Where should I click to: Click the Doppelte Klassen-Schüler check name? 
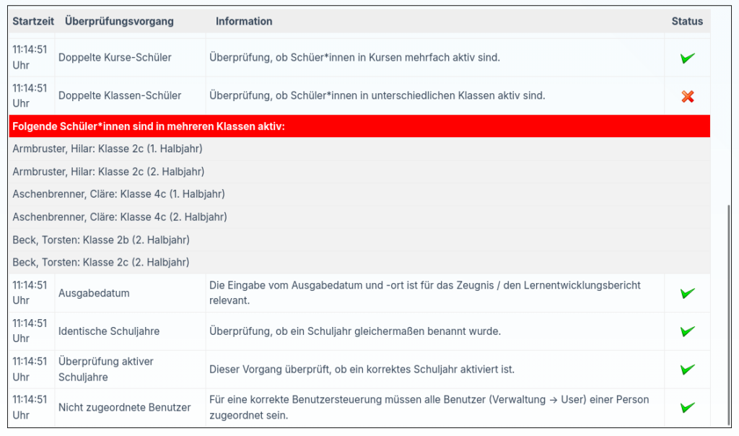[120, 96]
